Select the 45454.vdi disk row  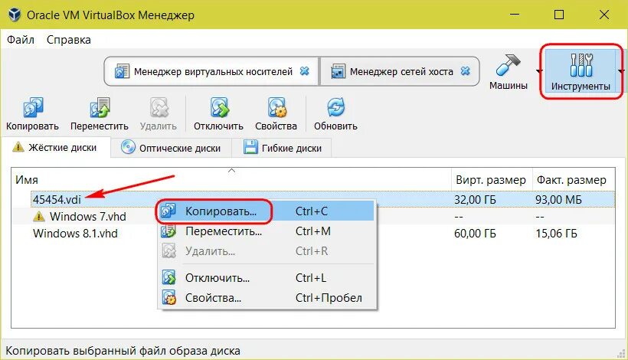click(322, 199)
